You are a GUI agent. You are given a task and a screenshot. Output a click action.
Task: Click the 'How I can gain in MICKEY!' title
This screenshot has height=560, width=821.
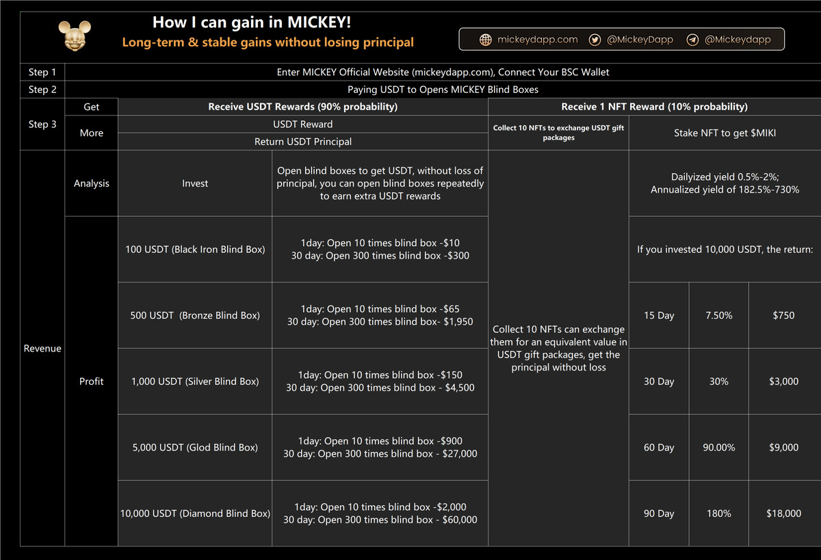coord(252,22)
